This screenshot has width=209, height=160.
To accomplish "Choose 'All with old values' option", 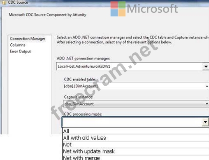I will coord(136,138).
